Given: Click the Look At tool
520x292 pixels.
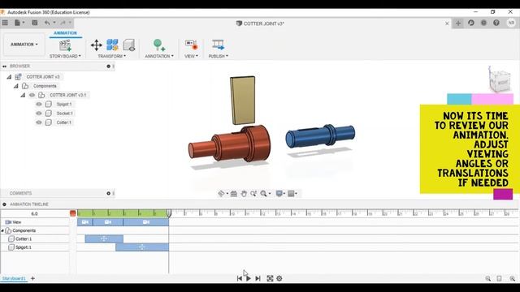Looking at the screenshot, I should (x=234, y=194).
